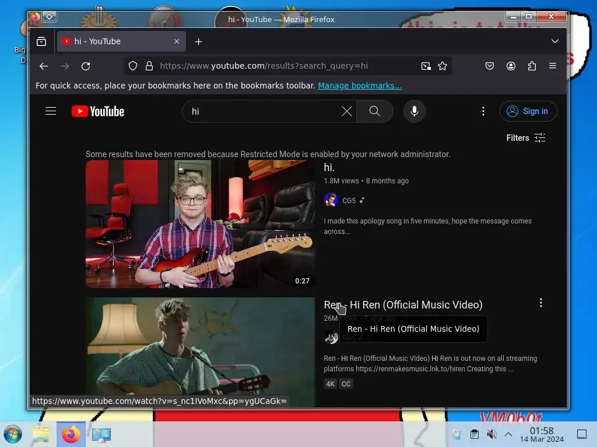Open tracking protection shield icon
The width and height of the screenshot is (597, 447).
(132, 66)
